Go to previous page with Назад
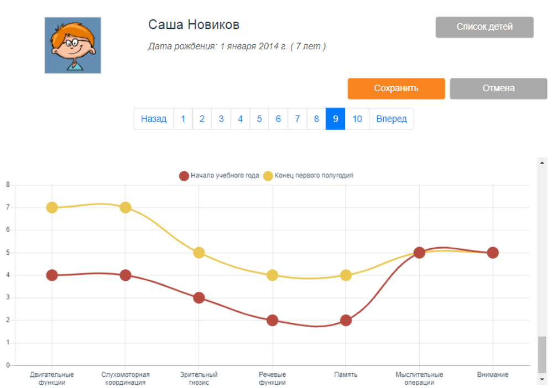Viewport: 553px width, 388px height. [154, 119]
